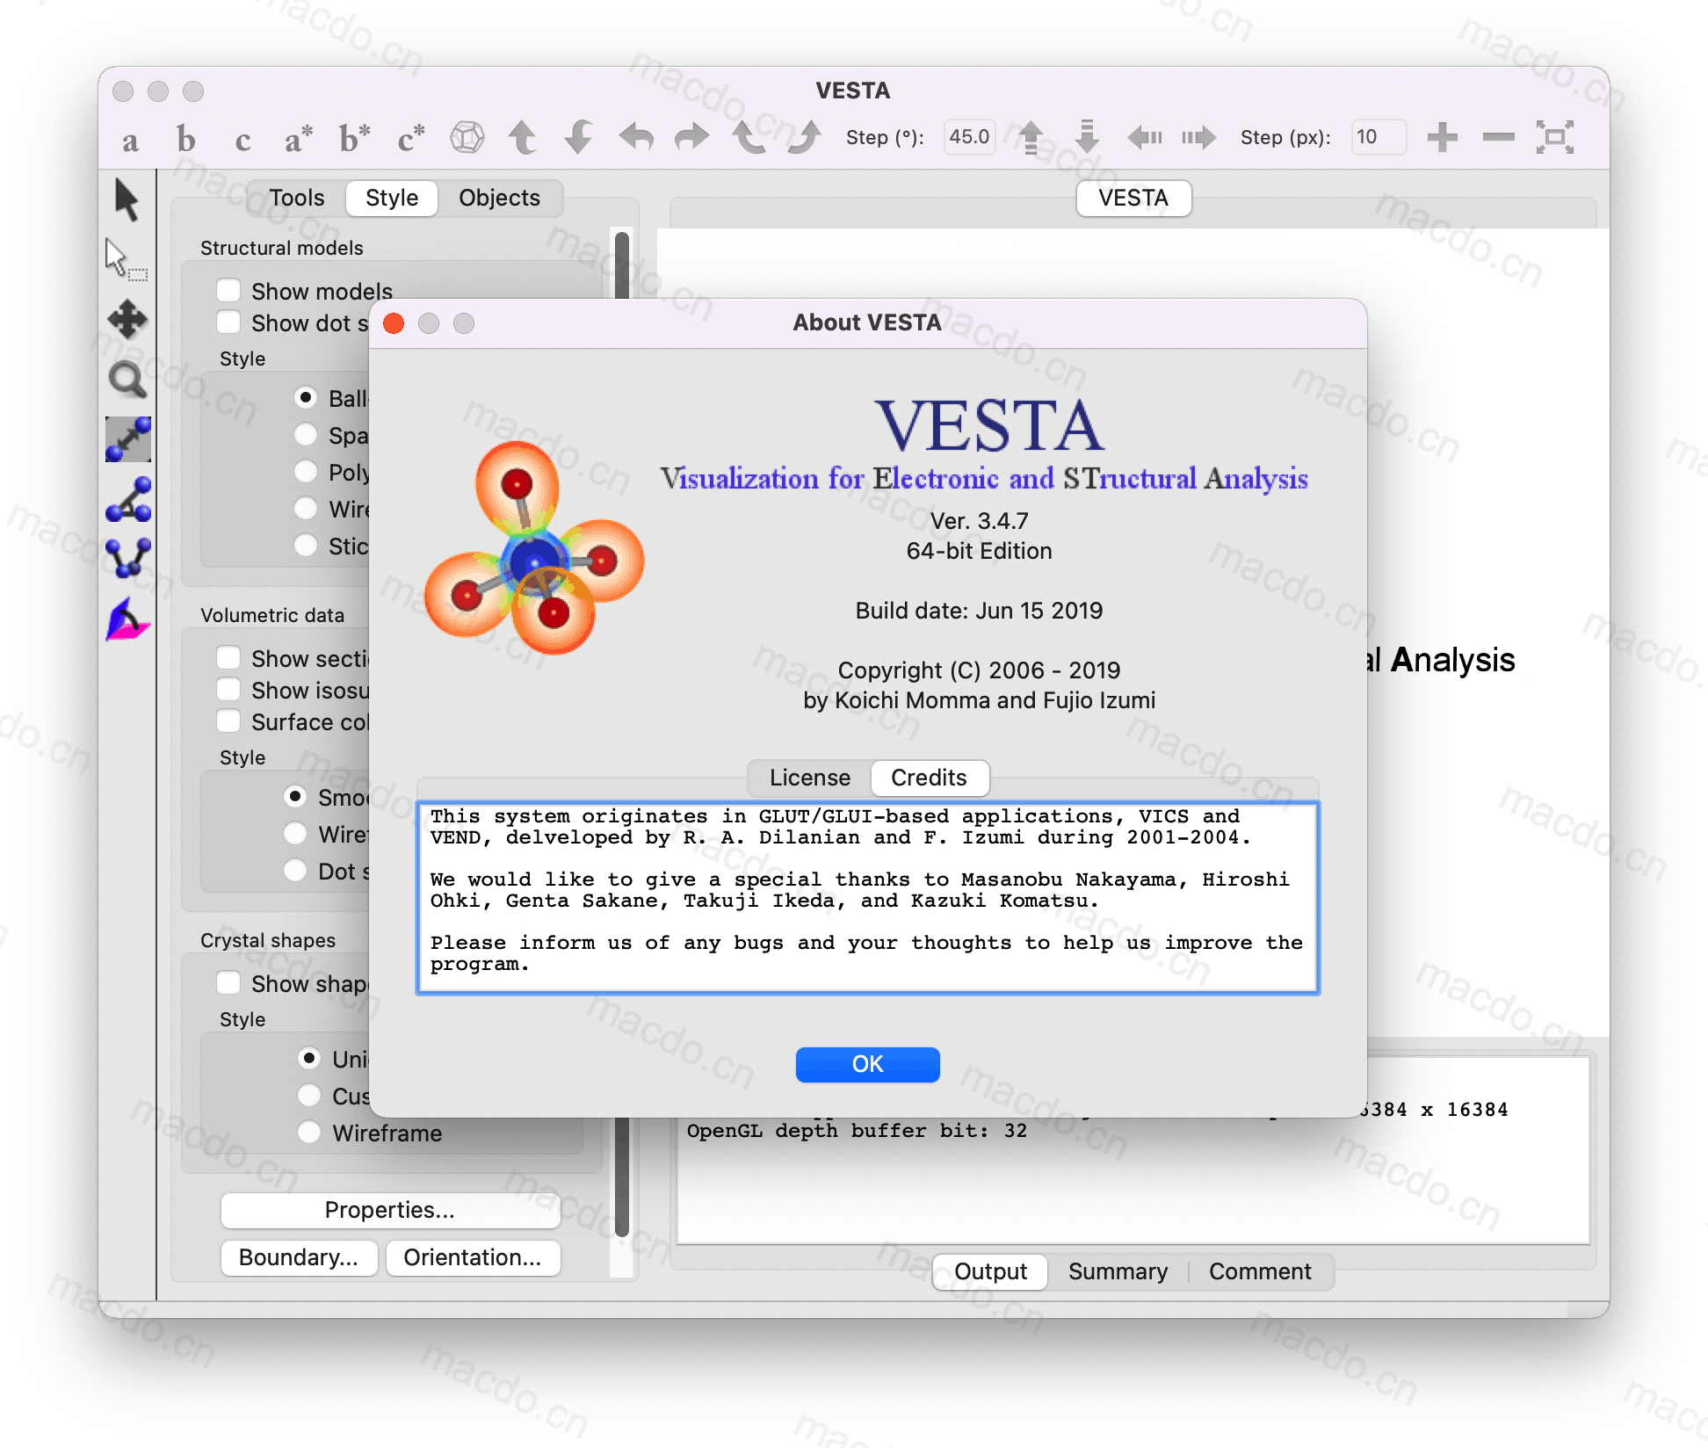The width and height of the screenshot is (1708, 1448).
Task: Translate the view right with the striped arrow
Action: click(x=1199, y=137)
